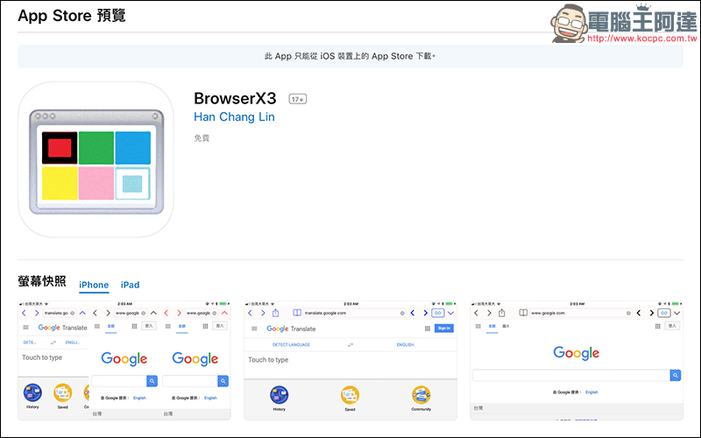Click the 螢幕快照 section heading
701x438 pixels.
tap(42, 281)
